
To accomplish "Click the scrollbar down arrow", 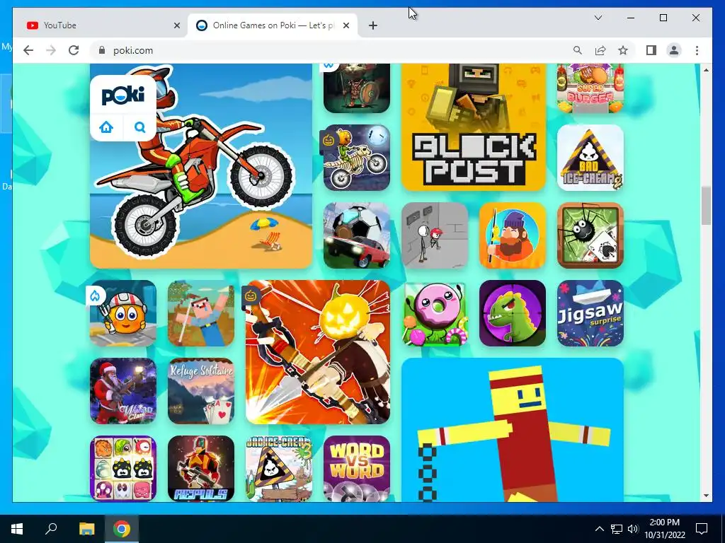I will point(706,496).
